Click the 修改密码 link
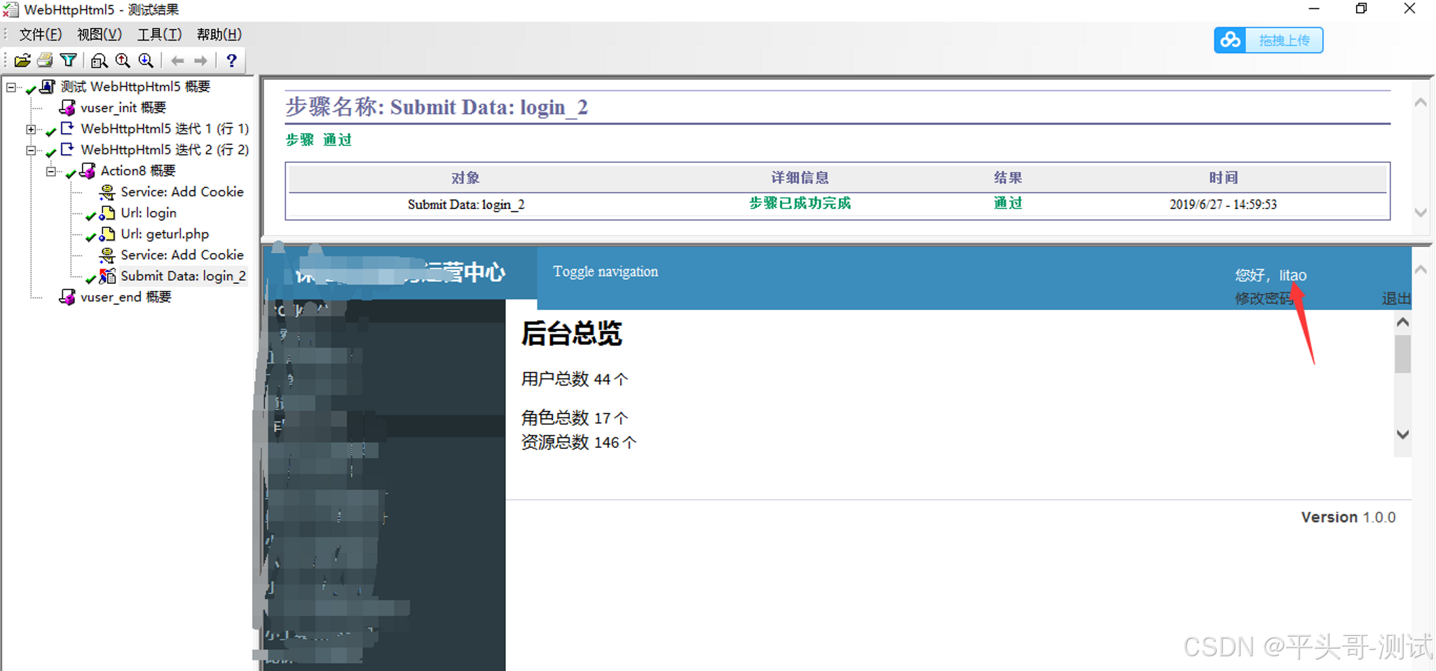Image resolution: width=1436 pixels, height=671 pixels. click(1264, 299)
